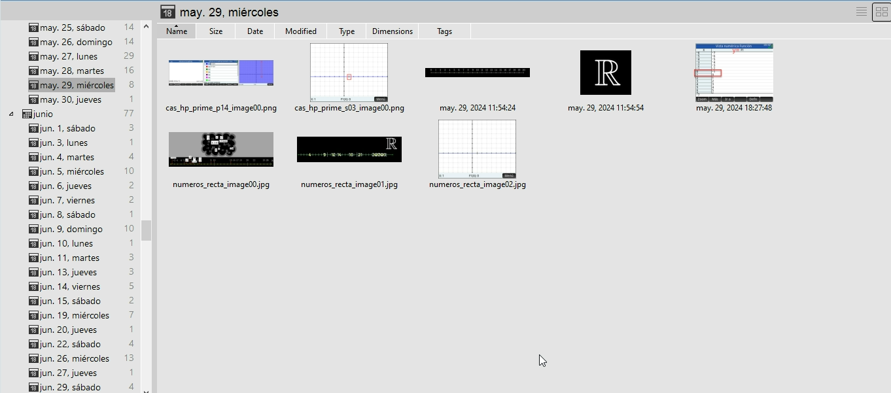Click calendar icon of jun. 3, lunes
Screen dimensions: 891x393
[34, 143]
